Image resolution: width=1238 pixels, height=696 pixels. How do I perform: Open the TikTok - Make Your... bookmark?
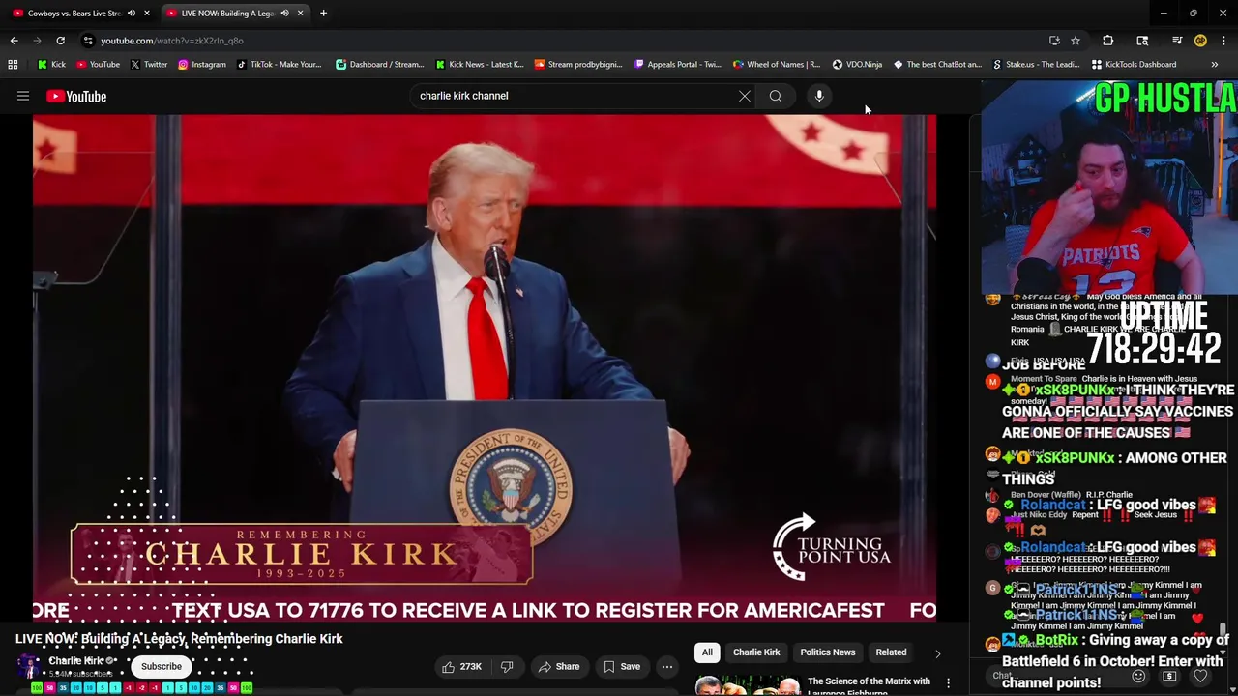pos(279,65)
